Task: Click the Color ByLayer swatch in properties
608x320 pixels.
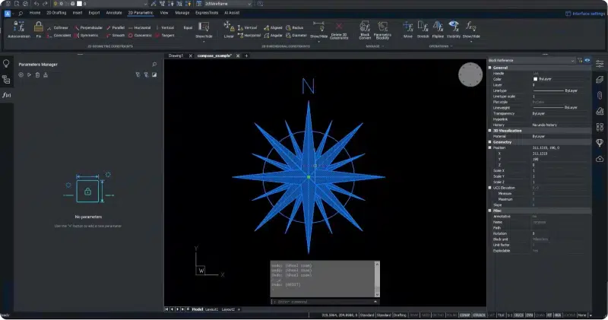Action: (x=535, y=78)
